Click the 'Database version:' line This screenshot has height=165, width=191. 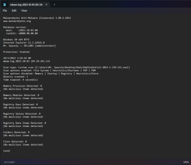[x=15, y=27]
